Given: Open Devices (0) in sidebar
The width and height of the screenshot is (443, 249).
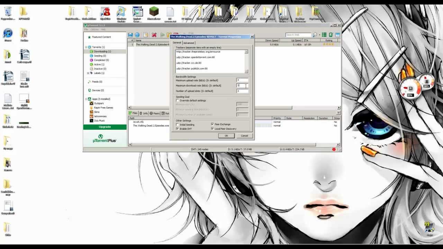Looking at the screenshot, I should tap(96, 90).
